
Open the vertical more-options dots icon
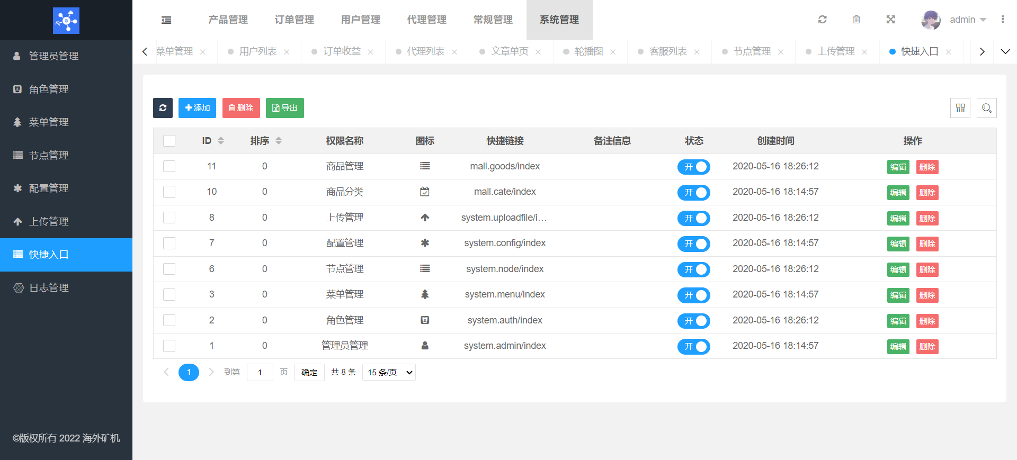coord(1003,20)
